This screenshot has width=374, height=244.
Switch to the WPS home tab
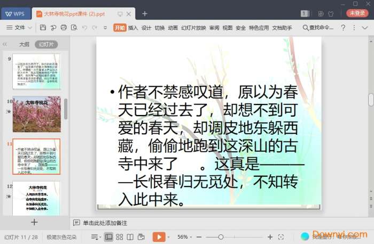[x=15, y=14]
